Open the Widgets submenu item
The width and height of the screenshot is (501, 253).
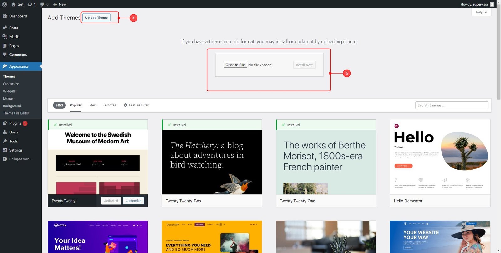[x=9, y=91]
